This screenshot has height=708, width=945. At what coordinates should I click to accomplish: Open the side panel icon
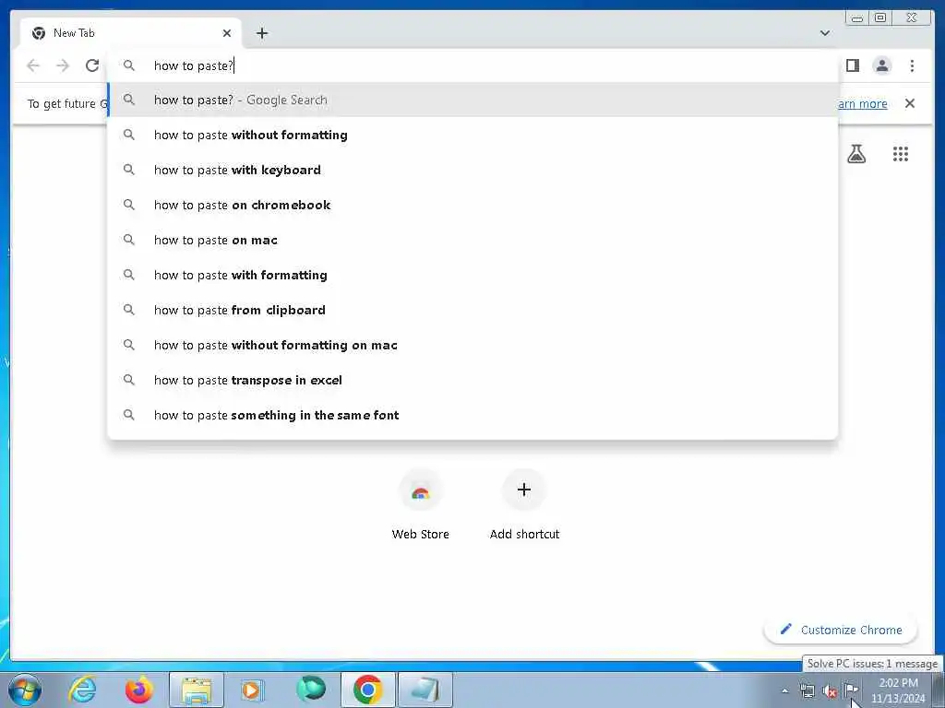pyautogui.click(x=852, y=65)
